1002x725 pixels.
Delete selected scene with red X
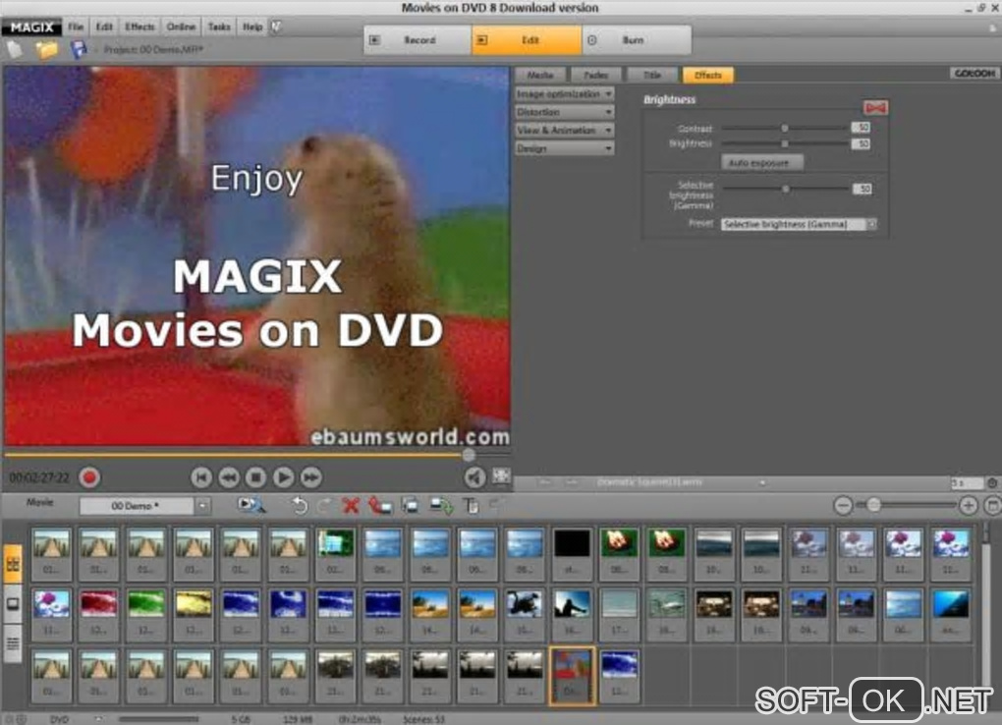point(350,506)
